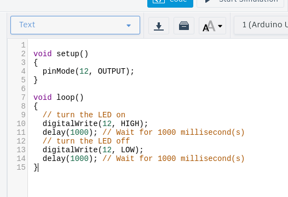Place cursor after closing brace on line 15
The width and height of the screenshot is (288, 197).
(x=38, y=168)
